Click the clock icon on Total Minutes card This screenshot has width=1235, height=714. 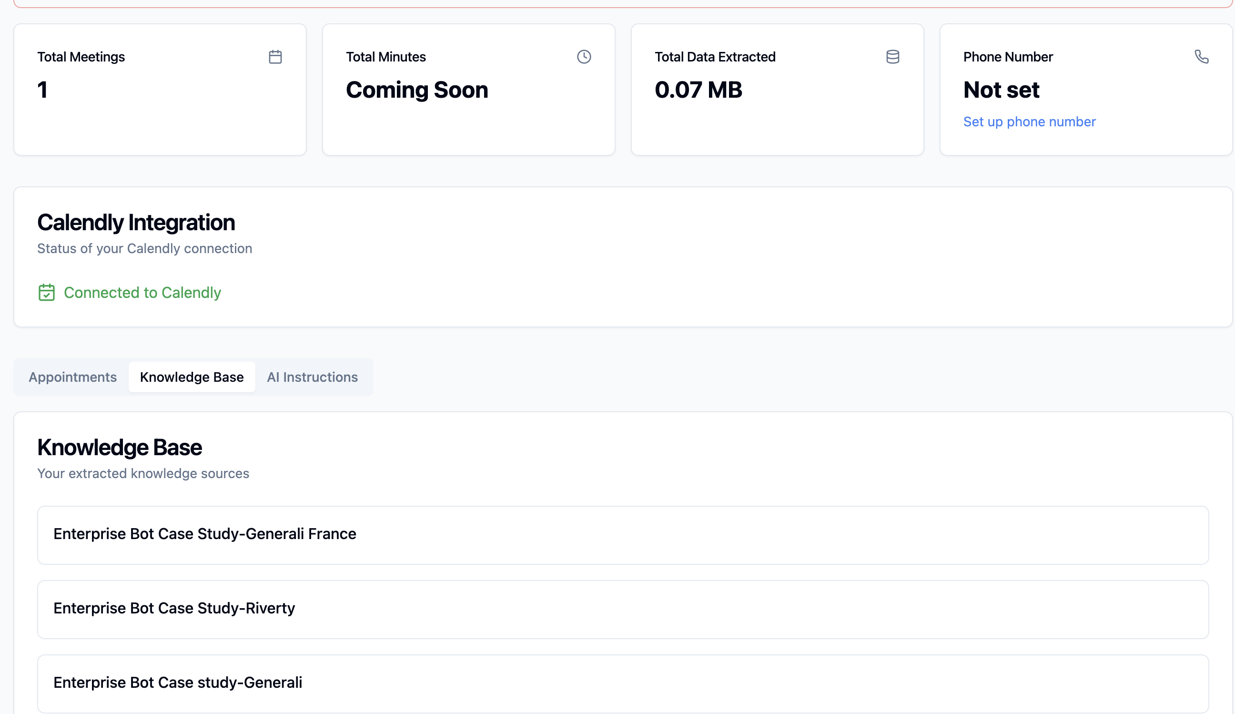(x=584, y=57)
